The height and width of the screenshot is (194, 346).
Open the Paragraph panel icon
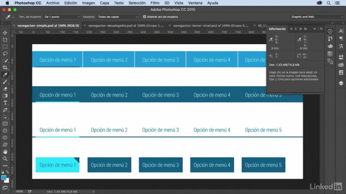(341, 39)
